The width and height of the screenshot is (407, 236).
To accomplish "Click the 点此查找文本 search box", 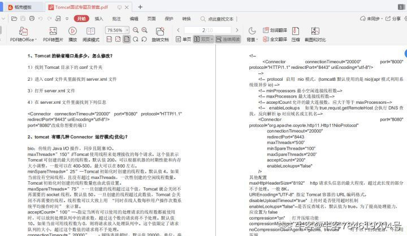I will tap(217, 19).
